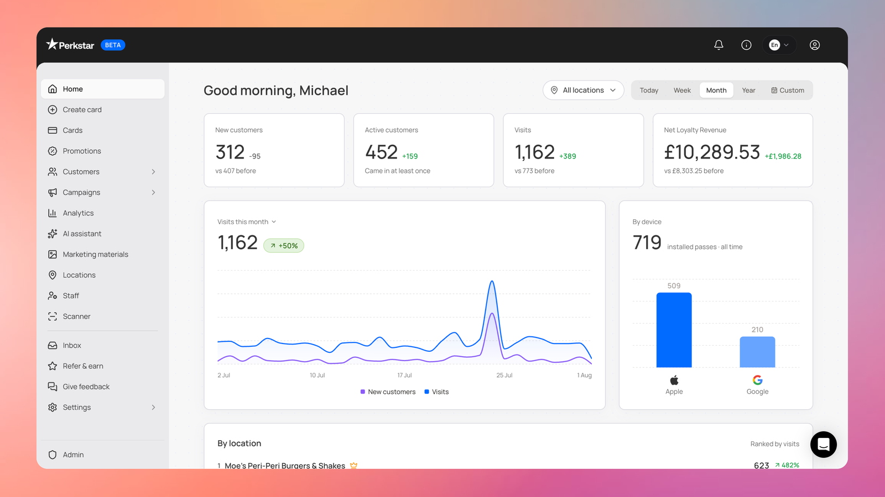Click the Google 210 bar
The width and height of the screenshot is (885, 497).
coord(757,352)
